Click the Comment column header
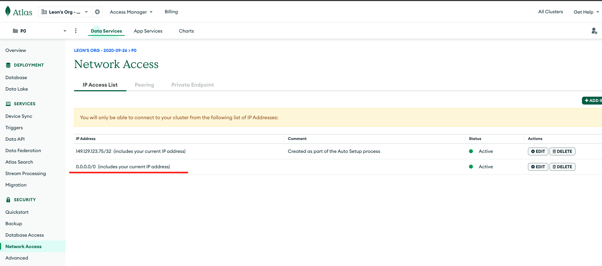Image resolution: width=602 pixels, height=266 pixels. (x=297, y=139)
